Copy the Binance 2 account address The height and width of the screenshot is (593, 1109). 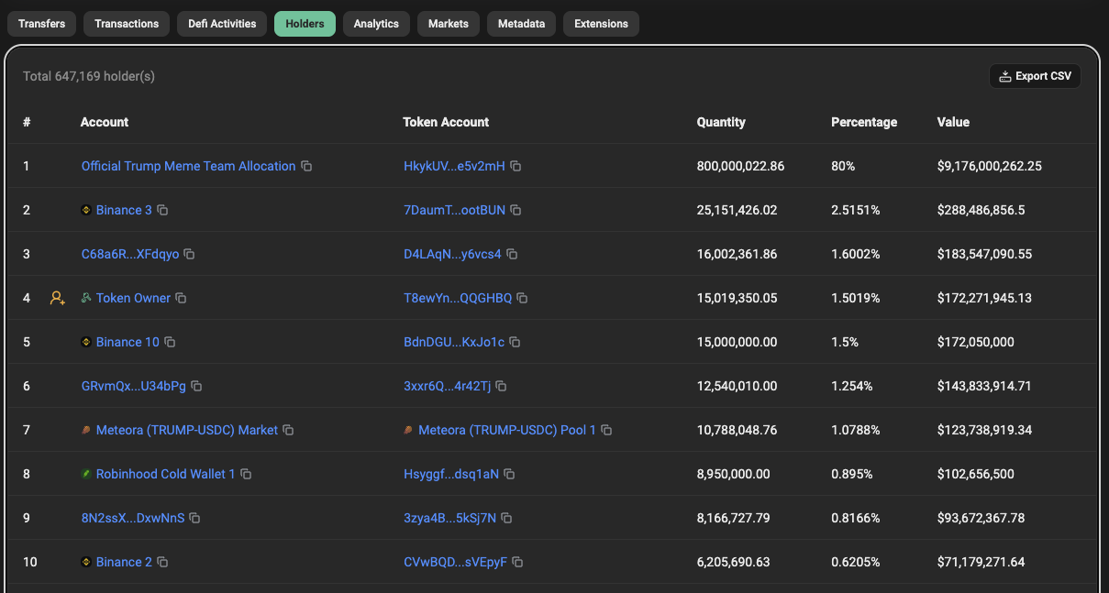click(162, 562)
